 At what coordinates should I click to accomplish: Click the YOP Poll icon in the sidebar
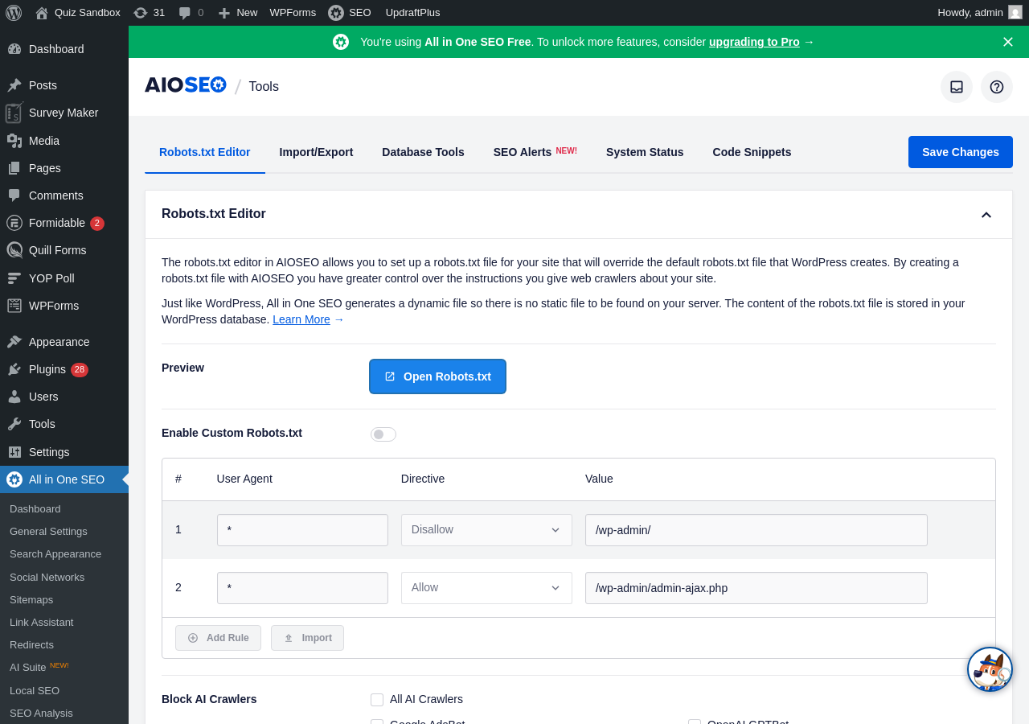(14, 278)
